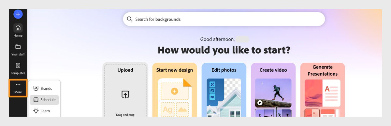Open the Start new design card
Viewport: 391px width, 126px height.
[175, 90]
